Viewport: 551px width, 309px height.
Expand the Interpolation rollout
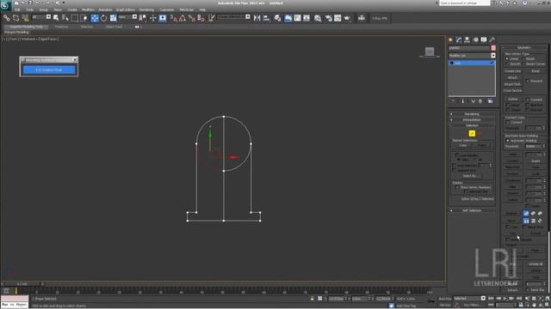pos(472,120)
